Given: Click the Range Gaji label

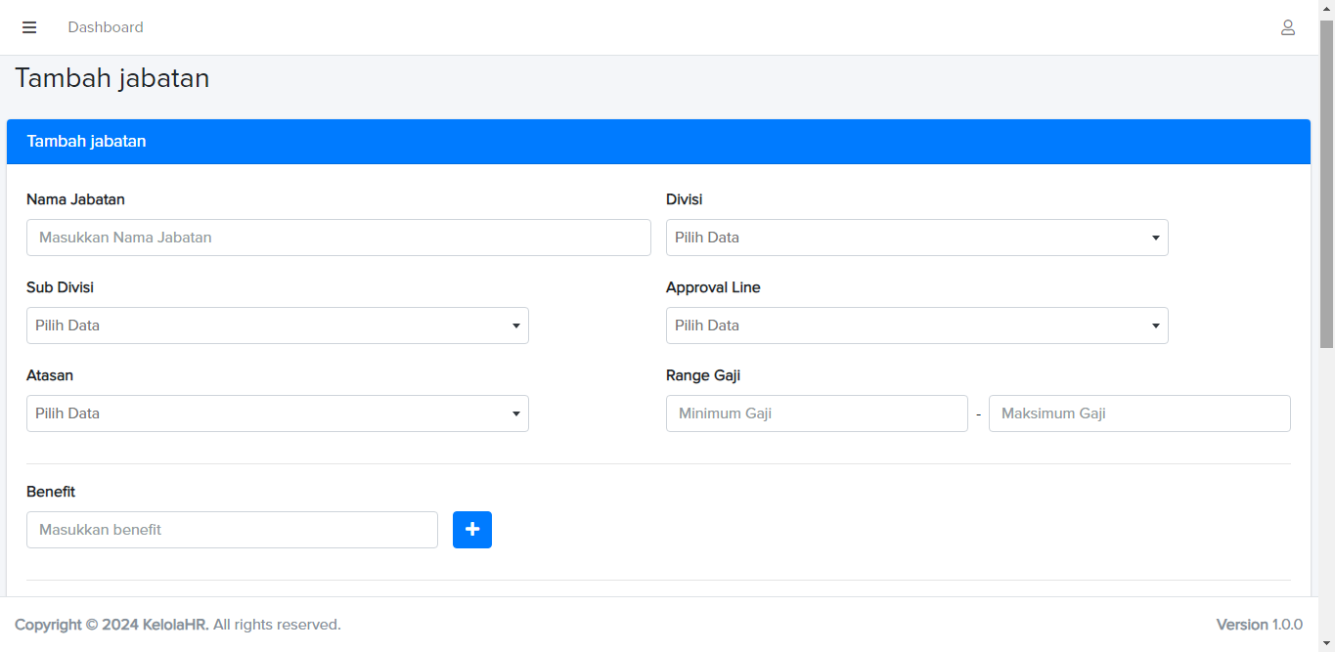Looking at the screenshot, I should [703, 375].
